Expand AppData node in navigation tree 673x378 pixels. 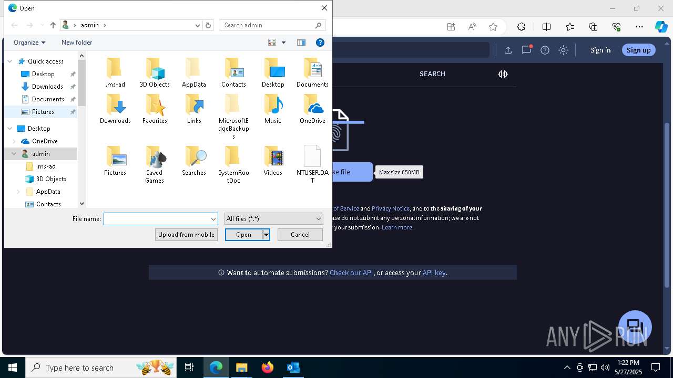pos(18,192)
